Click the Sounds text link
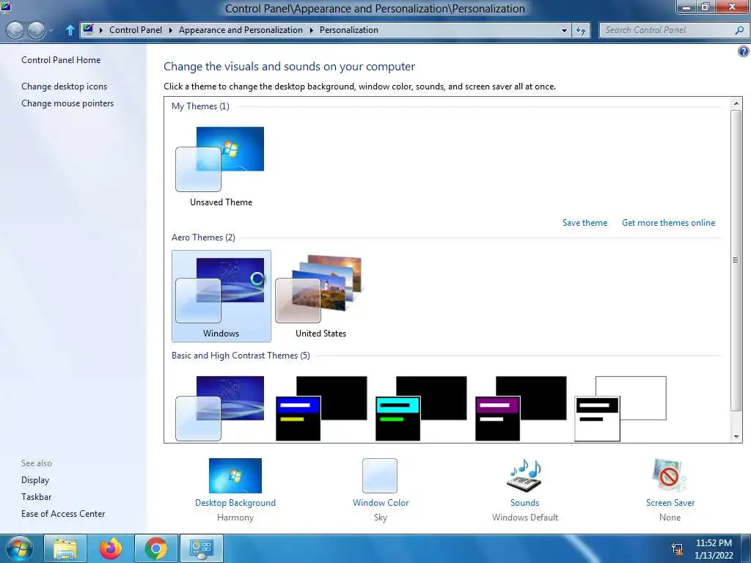The height and width of the screenshot is (563, 751). [524, 503]
